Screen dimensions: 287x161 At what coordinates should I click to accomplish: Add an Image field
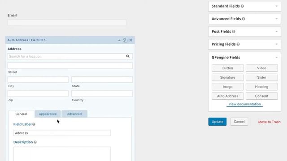(x=228, y=87)
